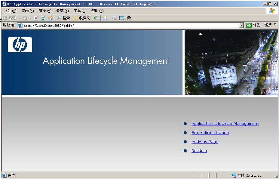Open the Readme link
279x179 pixels.
[199, 150]
